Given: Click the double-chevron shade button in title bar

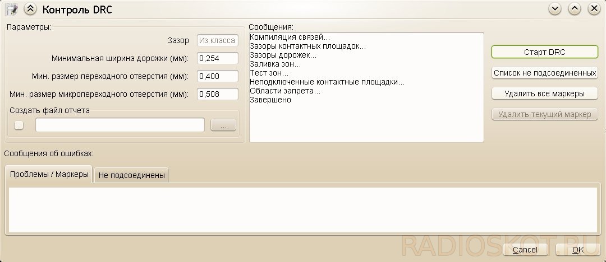Looking at the screenshot, I should (30, 9).
